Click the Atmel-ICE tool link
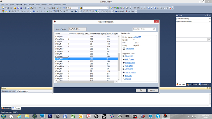 [x=129, y=56]
